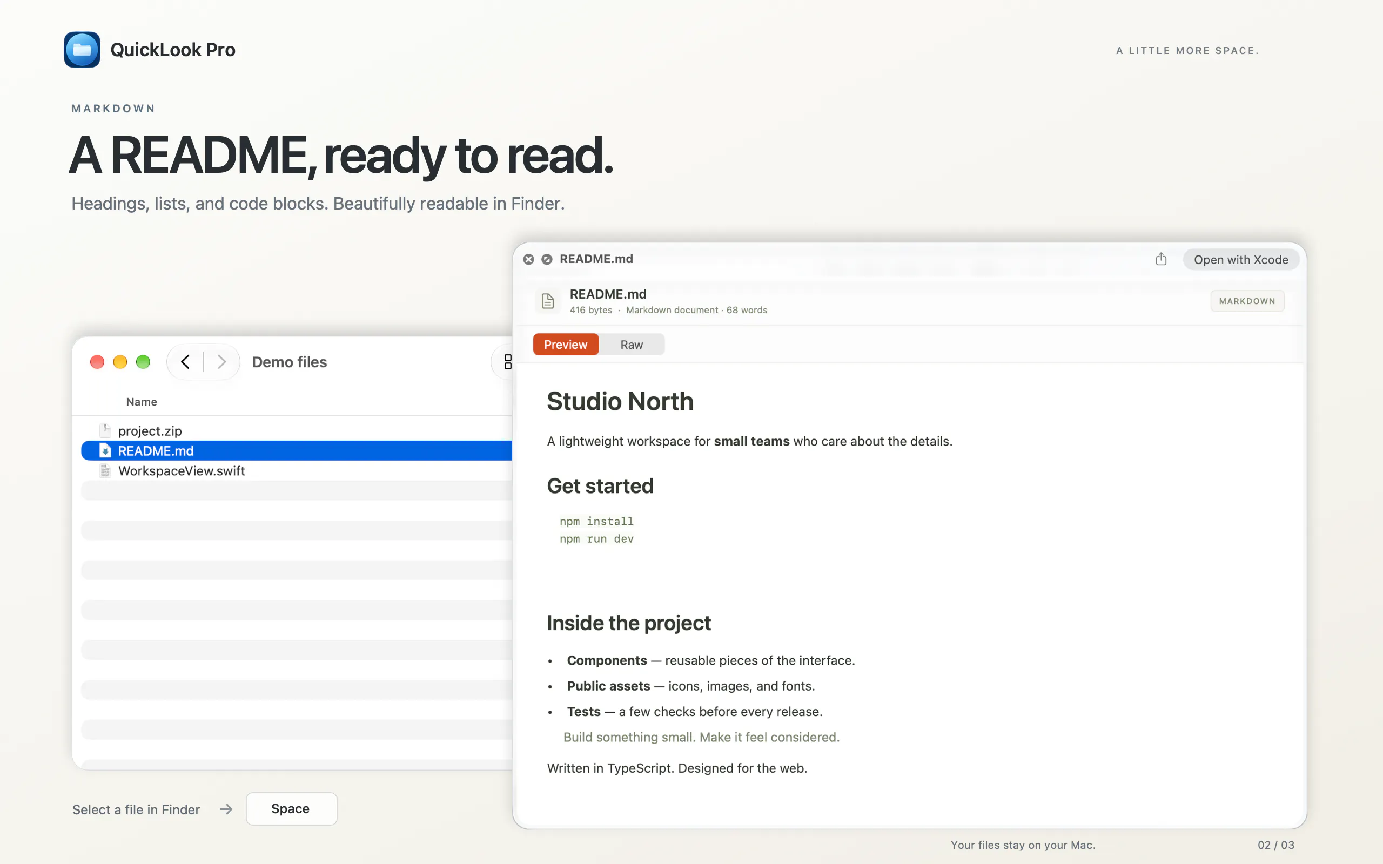Click the 'Select a file in Finder' hint
Screen dimensions: 1383x864
[x=136, y=809]
